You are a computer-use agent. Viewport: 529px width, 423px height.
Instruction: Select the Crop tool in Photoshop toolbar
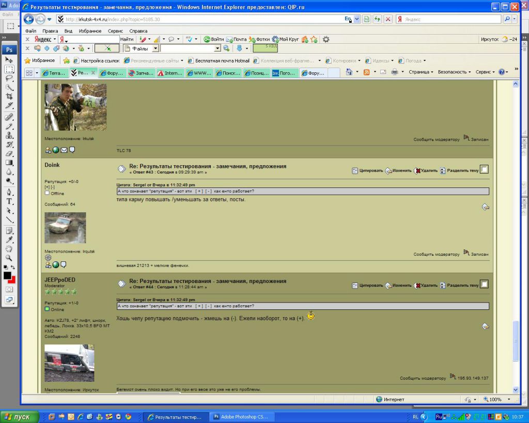[x=9, y=97]
